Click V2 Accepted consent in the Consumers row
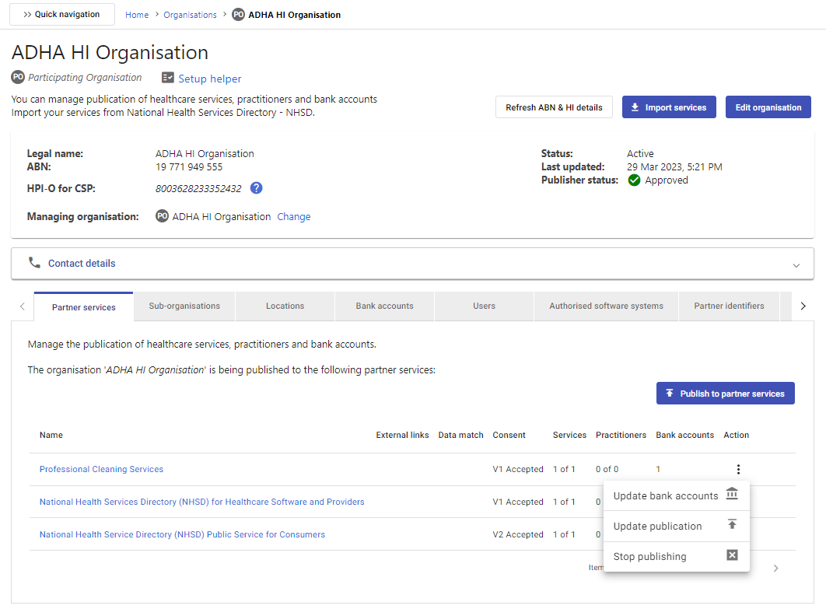Viewport: 826px width, 609px height. (x=518, y=534)
